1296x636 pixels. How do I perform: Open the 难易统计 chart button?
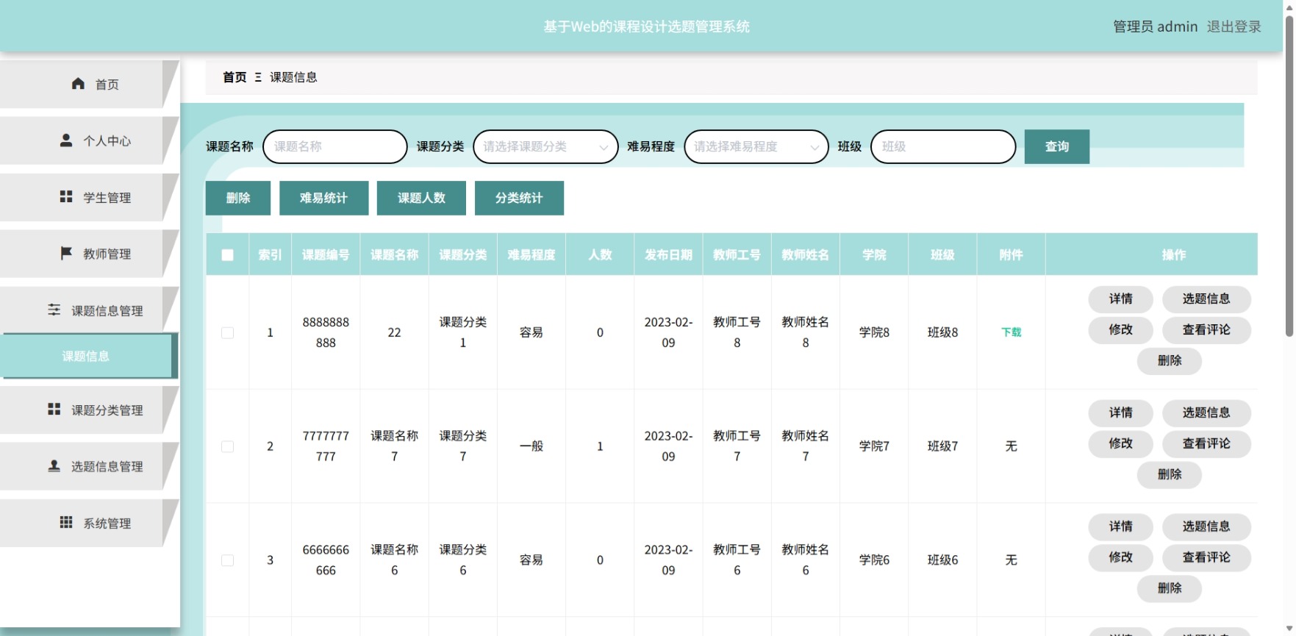coord(323,198)
